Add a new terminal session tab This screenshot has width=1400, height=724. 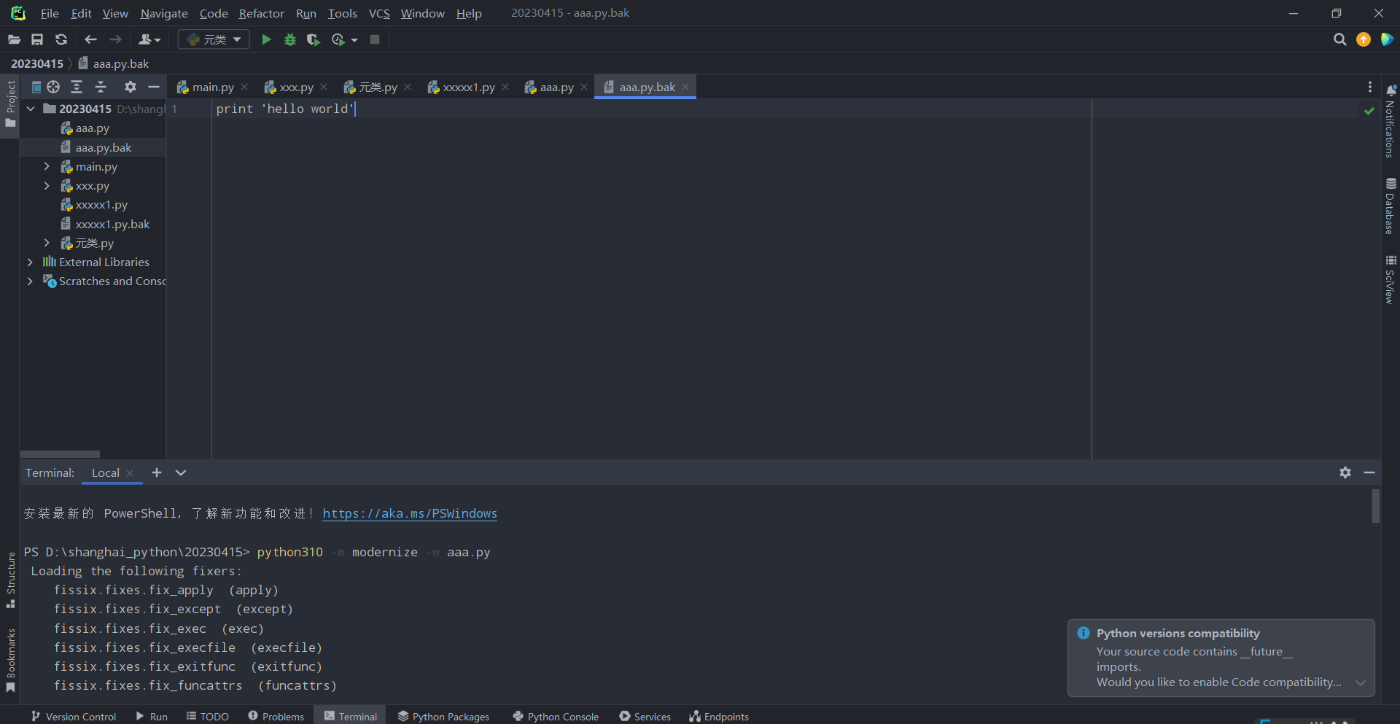point(156,472)
